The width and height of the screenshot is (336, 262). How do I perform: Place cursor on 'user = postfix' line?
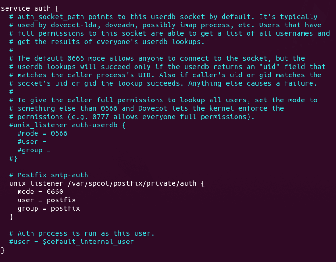[x=46, y=200]
